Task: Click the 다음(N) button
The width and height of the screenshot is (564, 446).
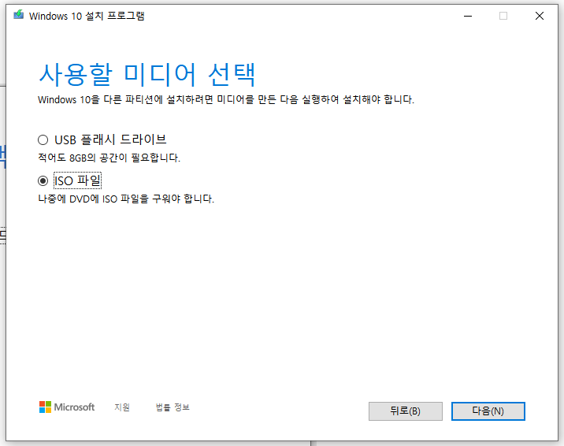Action: (x=488, y=411)
